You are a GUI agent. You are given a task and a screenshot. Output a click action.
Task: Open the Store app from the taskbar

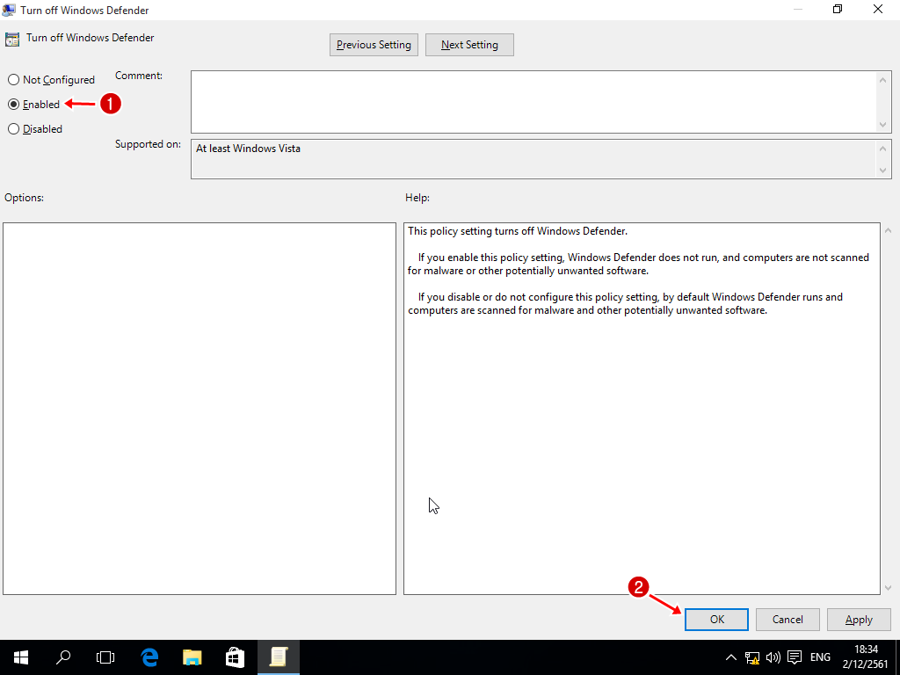click(235, 657)
